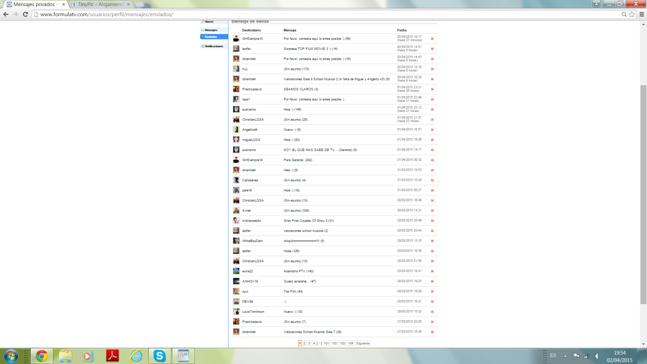Show hidden system tray icons
Image resolution: width=647 pixels, height=364 pixels.
565,356
